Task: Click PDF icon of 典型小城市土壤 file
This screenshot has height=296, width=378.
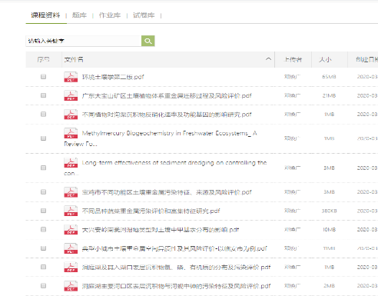Action: [x=71, y=248]
